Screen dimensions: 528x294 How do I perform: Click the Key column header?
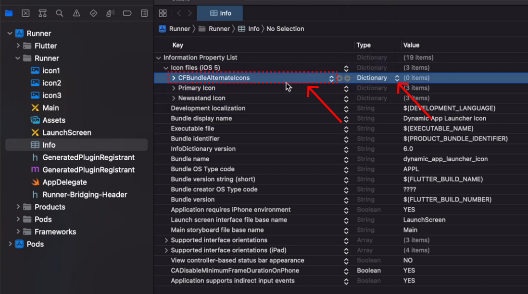178,45
